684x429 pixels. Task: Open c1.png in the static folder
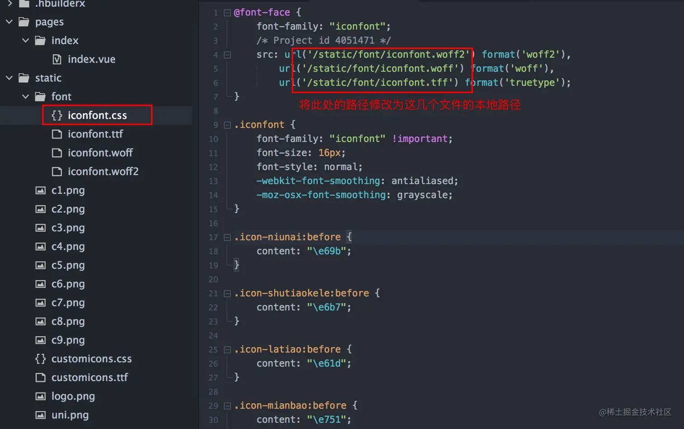click(68, 191)
